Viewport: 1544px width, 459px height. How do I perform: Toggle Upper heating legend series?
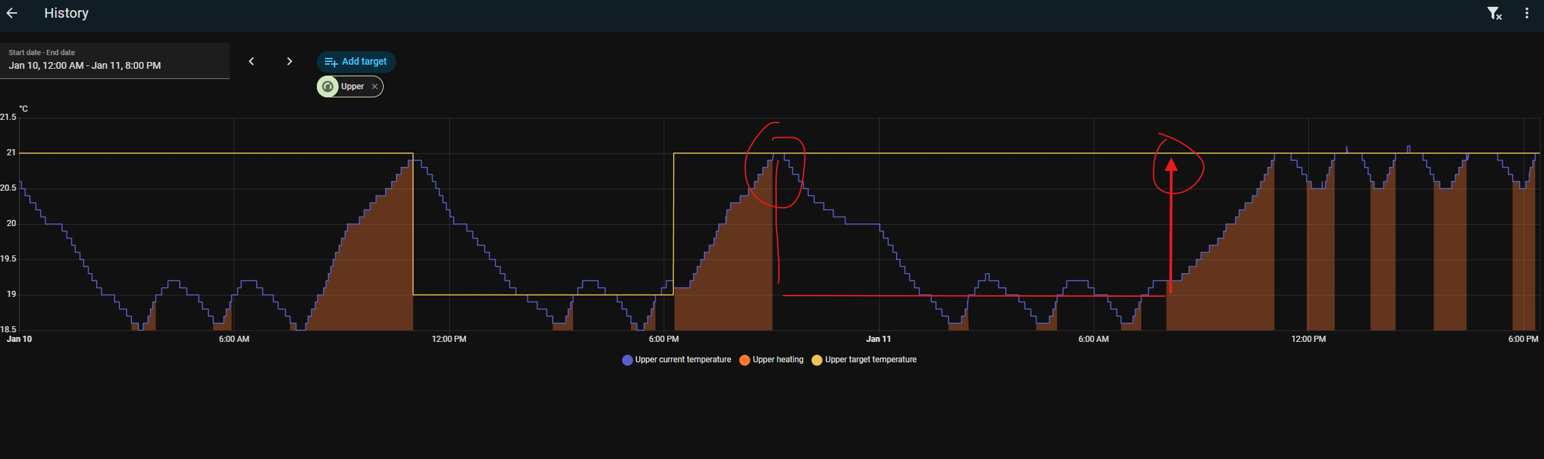coord(771,360)
